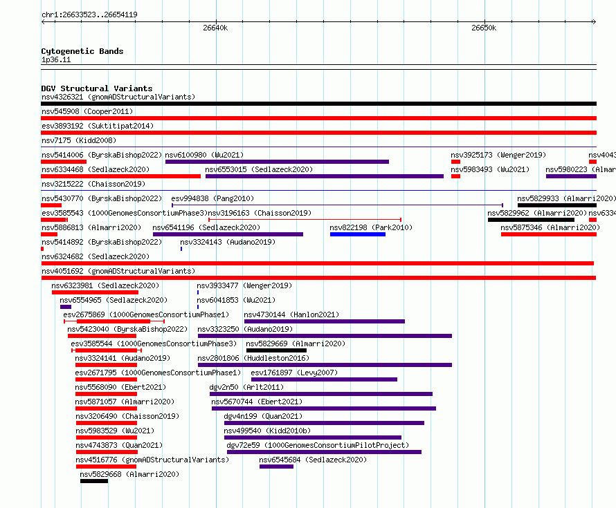Viewport: 616px width, 508px height.
Task: Open nsv5423040 (ByrskaBishop2022) label
Action: pyautogui.click(x=127, y=329)
